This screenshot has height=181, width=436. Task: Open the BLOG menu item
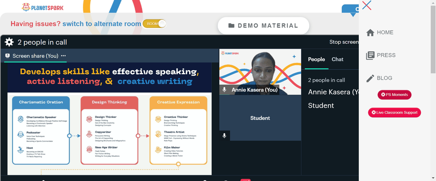tap(384, 78)
